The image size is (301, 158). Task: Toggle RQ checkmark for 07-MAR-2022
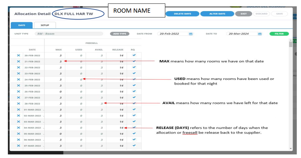134,146
